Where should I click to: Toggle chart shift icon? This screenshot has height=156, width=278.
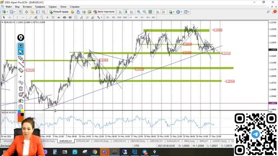tap(163, 12)
